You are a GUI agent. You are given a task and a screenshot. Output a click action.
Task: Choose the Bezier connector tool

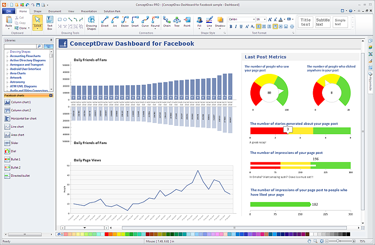tap(125, 22)
